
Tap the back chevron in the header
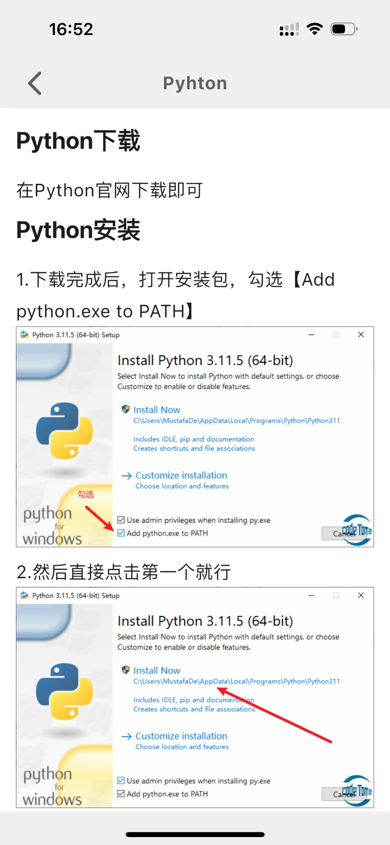pyautogui.click(x=35, y=83)
